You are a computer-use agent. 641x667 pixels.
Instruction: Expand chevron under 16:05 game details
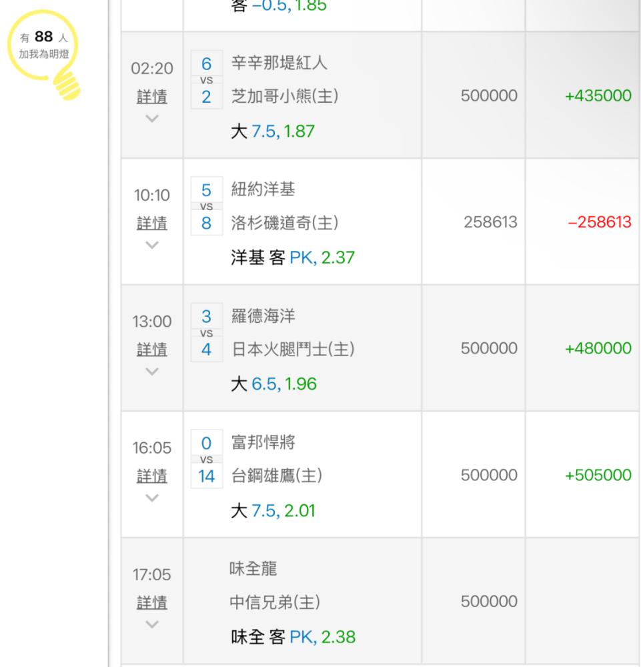coord(152,498)
